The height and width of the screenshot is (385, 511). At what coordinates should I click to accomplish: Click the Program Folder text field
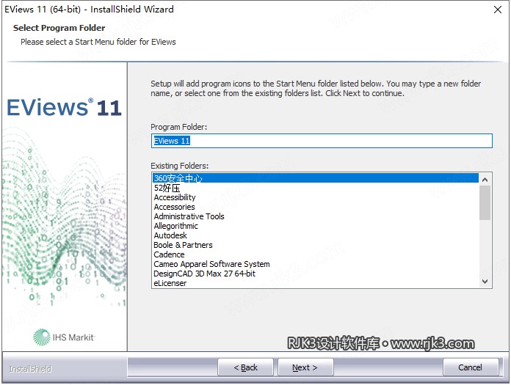(x=322, y=141)
